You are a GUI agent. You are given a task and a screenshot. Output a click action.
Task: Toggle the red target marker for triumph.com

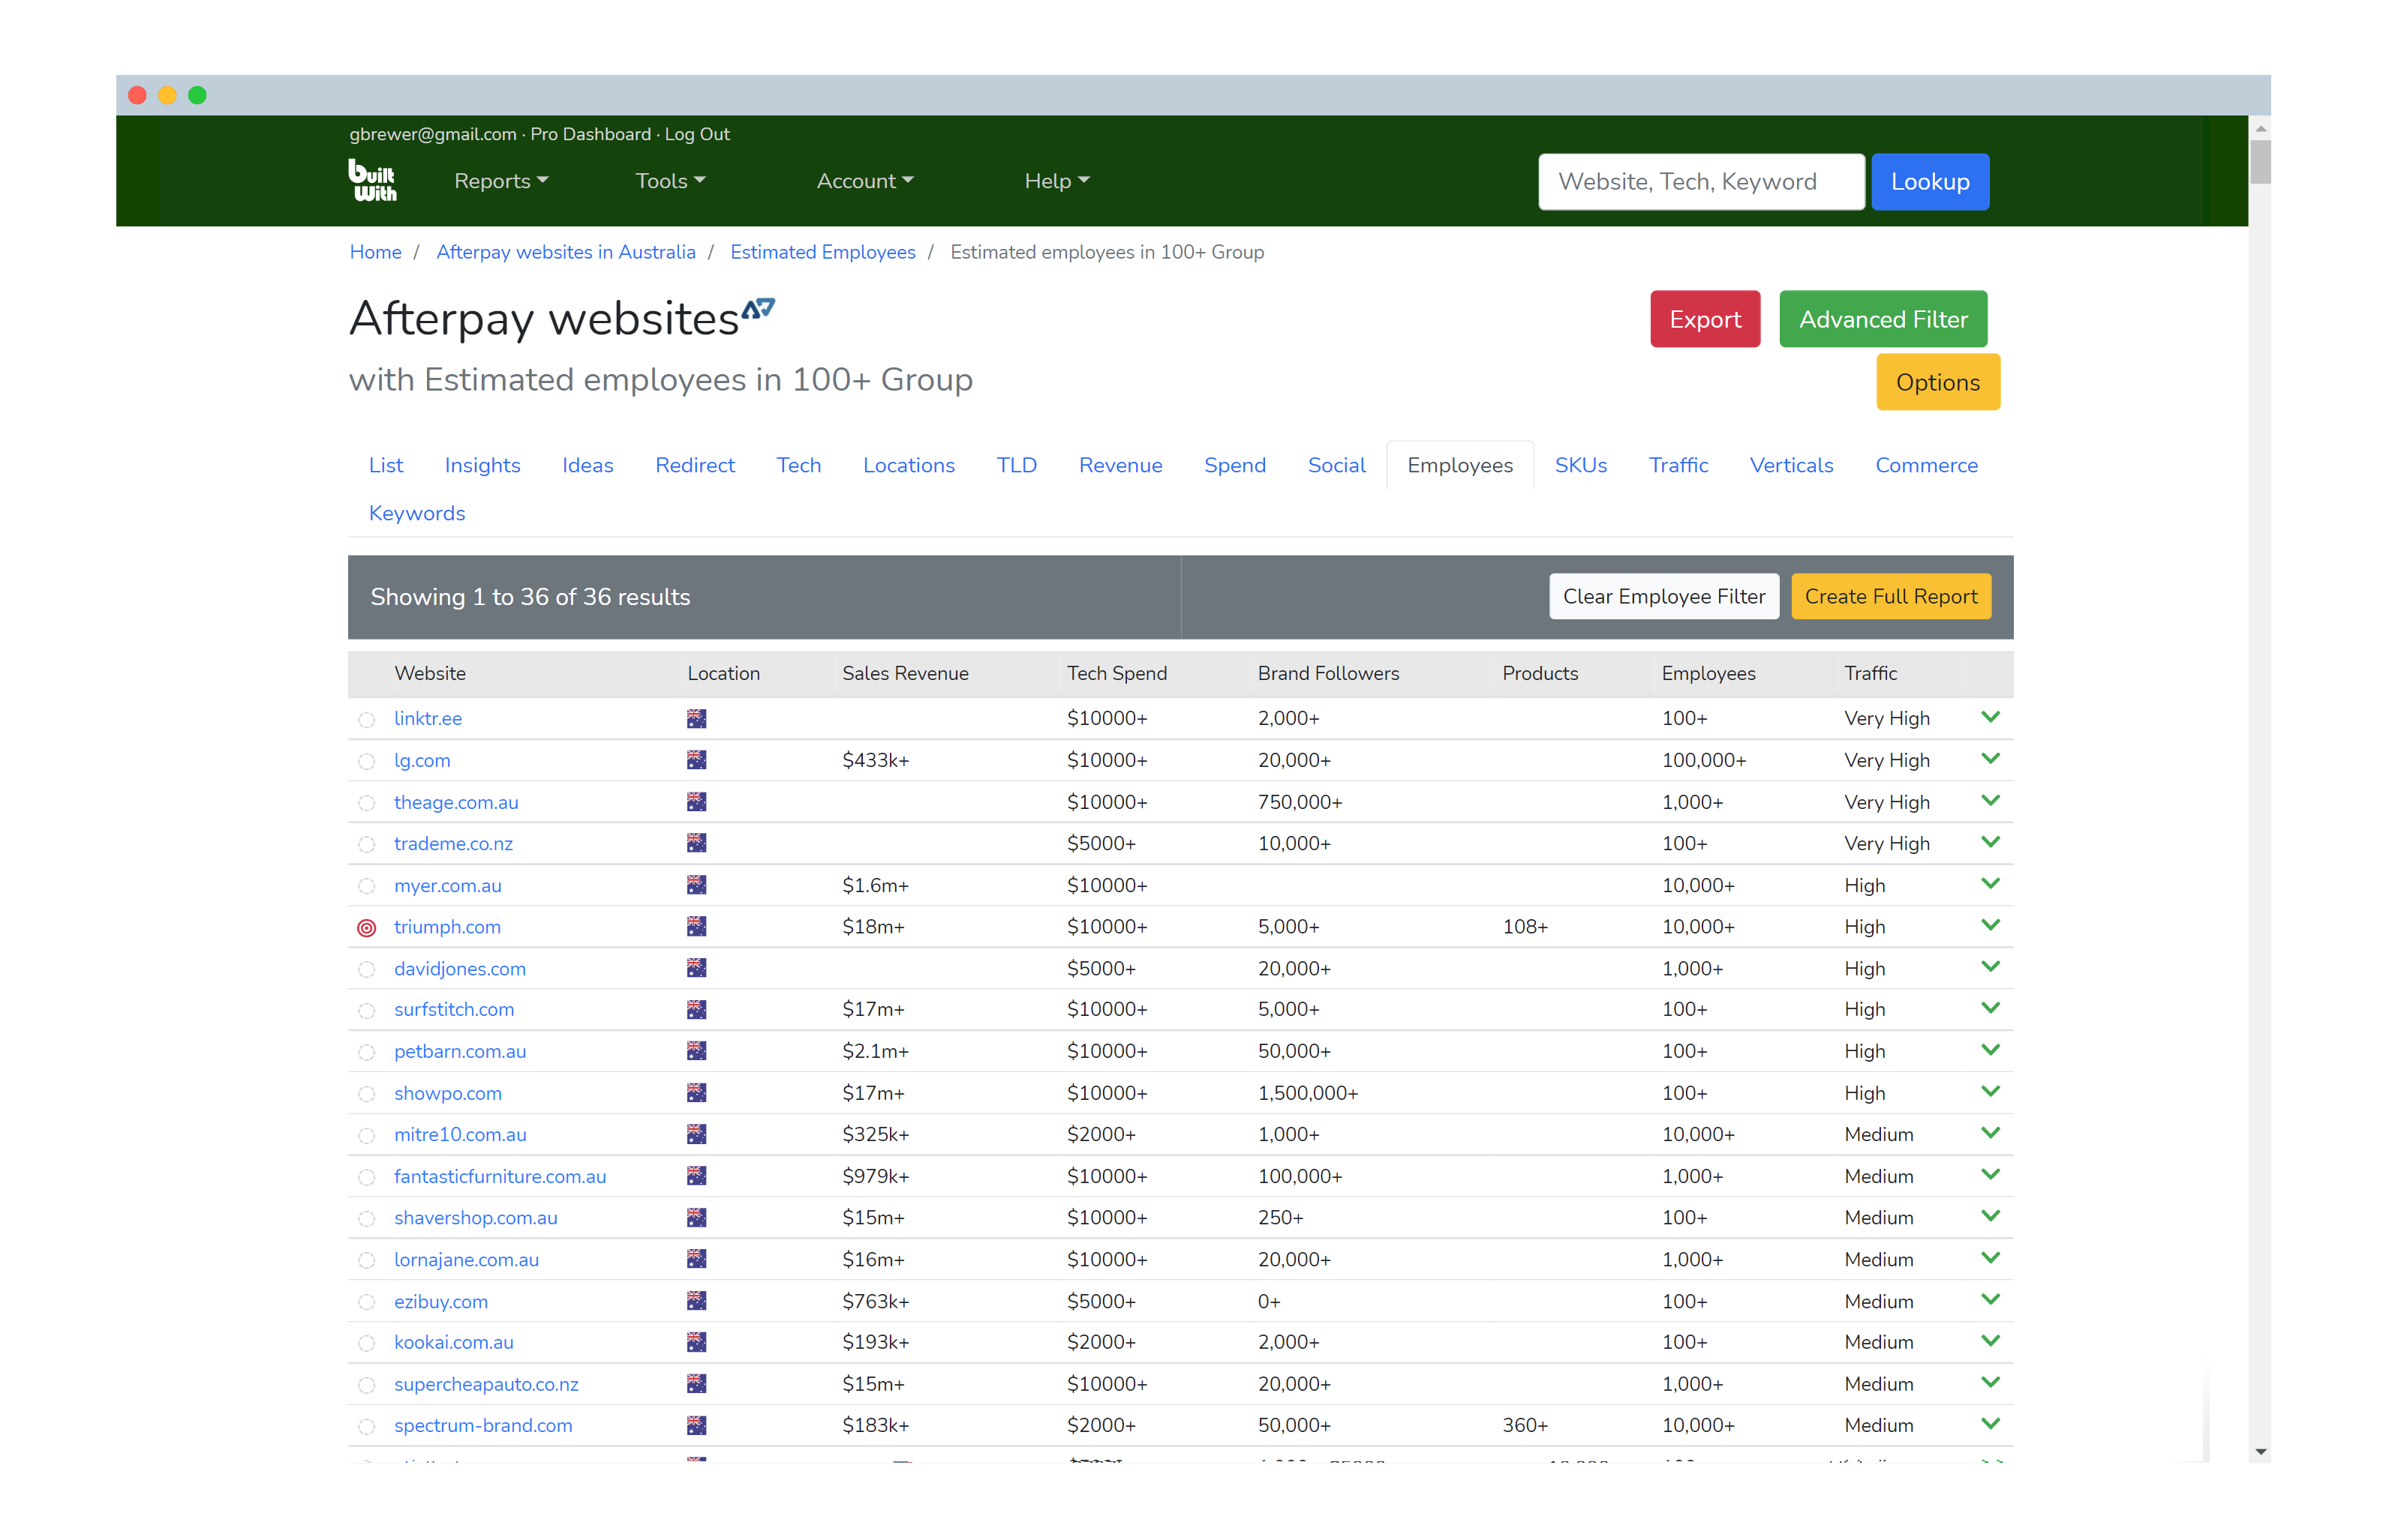(366, 928)
